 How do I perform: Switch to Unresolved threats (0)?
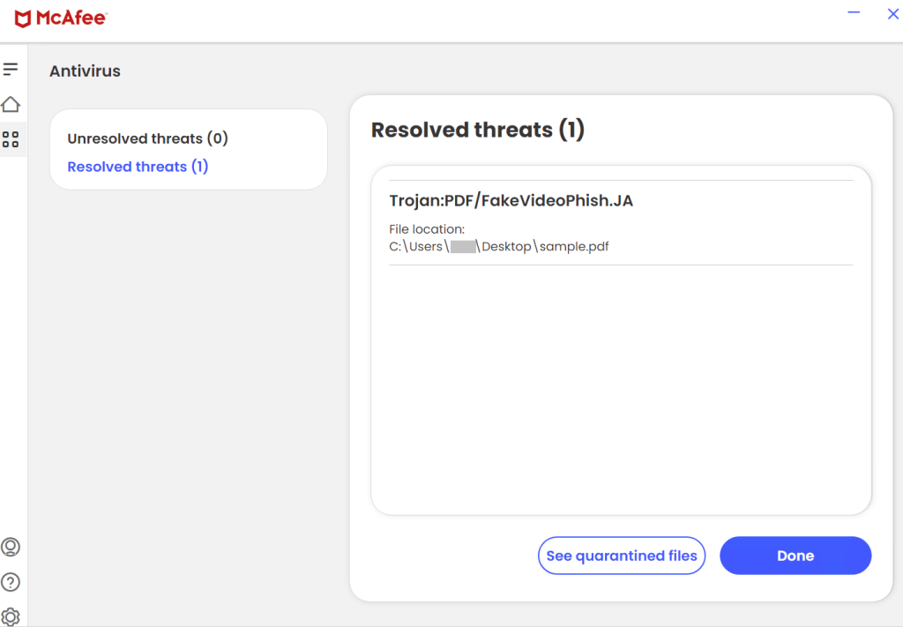coord(146,138)
